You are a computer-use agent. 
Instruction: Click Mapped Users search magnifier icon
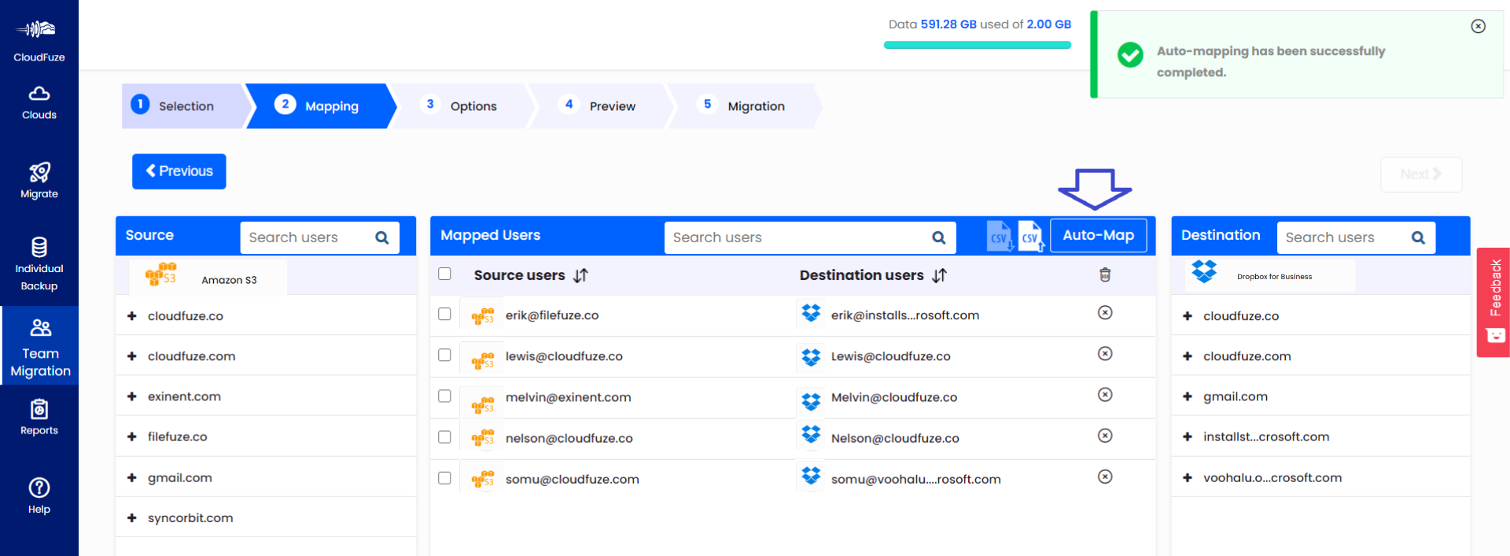click(x=938, y=237)
